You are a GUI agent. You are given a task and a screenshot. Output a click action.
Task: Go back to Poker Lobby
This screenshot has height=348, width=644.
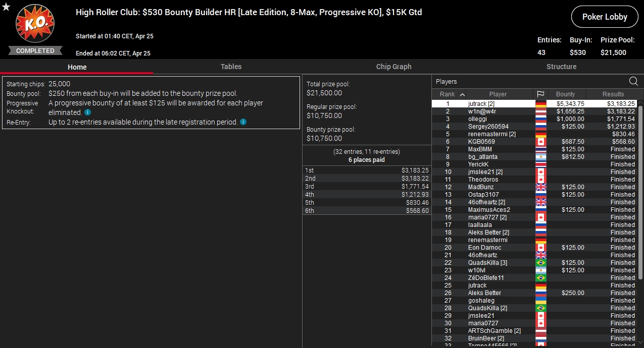tap(605, 17)
